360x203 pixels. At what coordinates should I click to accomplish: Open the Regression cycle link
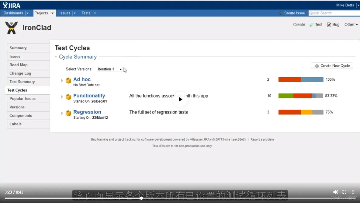pos(87,112)
